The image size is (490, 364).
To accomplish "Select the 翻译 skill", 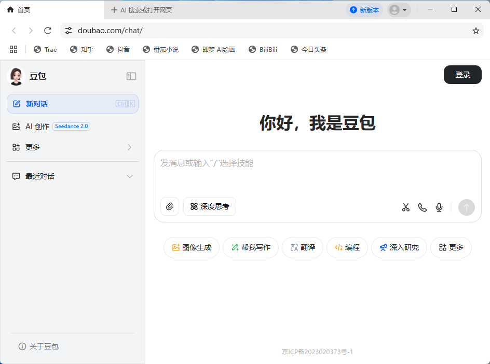I will coord(303,247).
